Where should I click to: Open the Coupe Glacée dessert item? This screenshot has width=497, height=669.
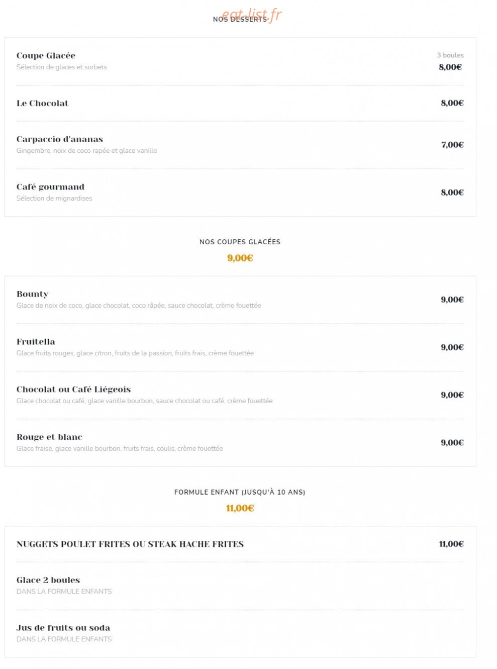pos(46,55)
